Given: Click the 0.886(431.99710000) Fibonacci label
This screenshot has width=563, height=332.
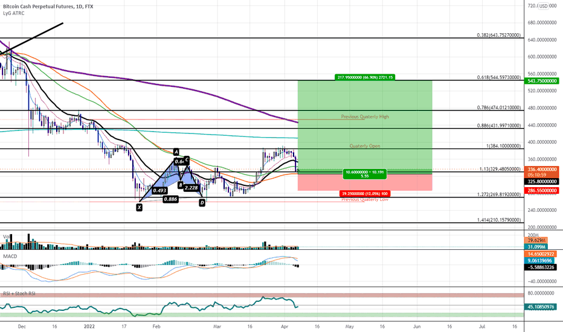Looking at the screenshot, I should click(x=499, y=126).
